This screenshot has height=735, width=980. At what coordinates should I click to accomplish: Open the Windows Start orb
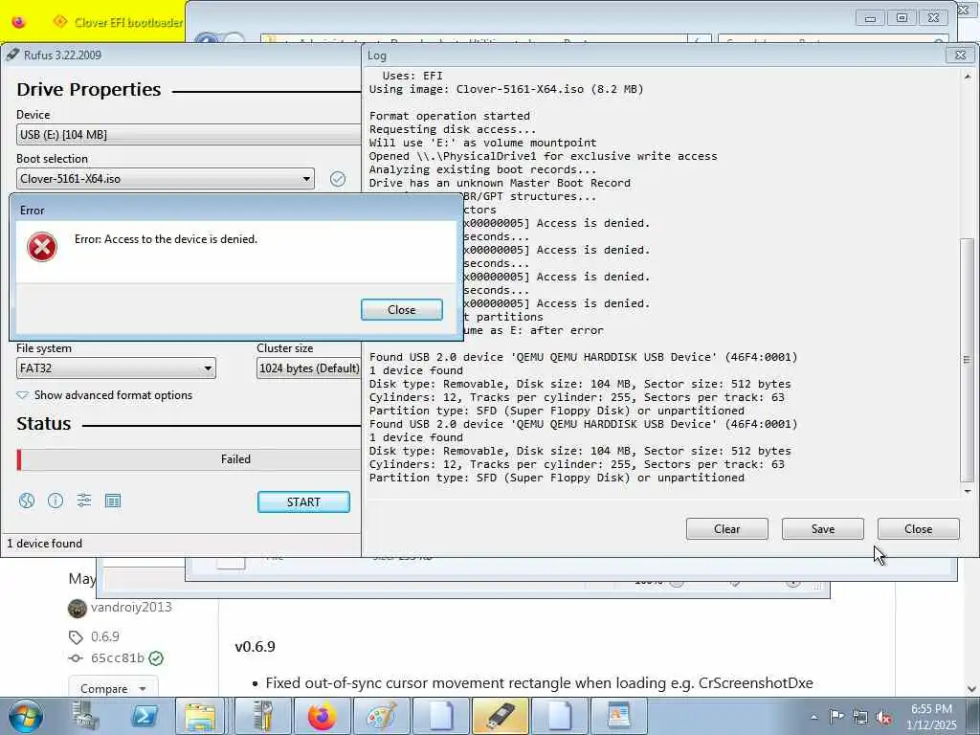click(26, 717)
